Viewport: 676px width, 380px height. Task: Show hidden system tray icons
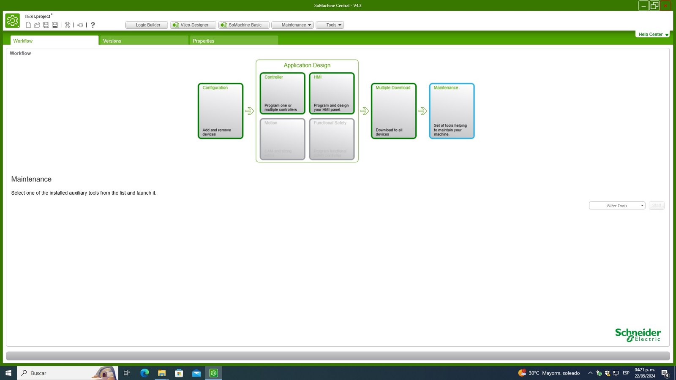[590, 373]
